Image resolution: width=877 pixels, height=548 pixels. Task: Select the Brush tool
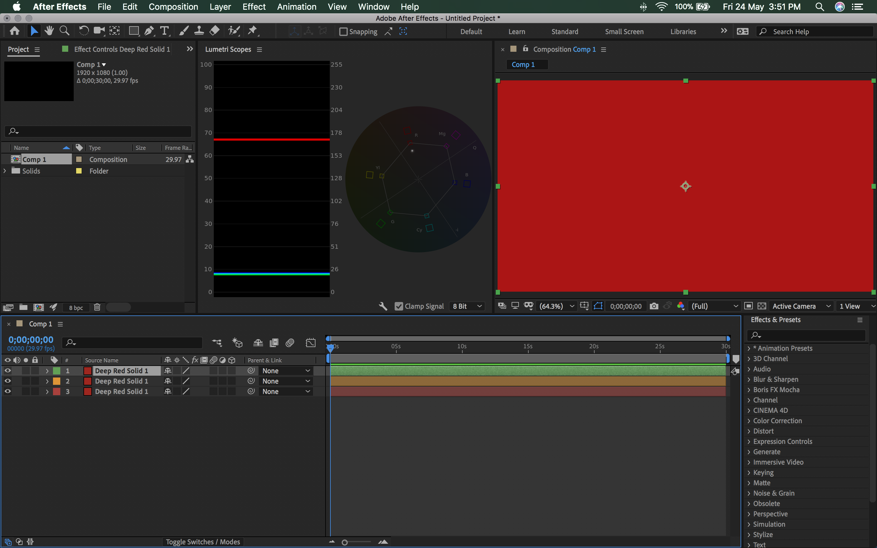(x=184, y=31)
